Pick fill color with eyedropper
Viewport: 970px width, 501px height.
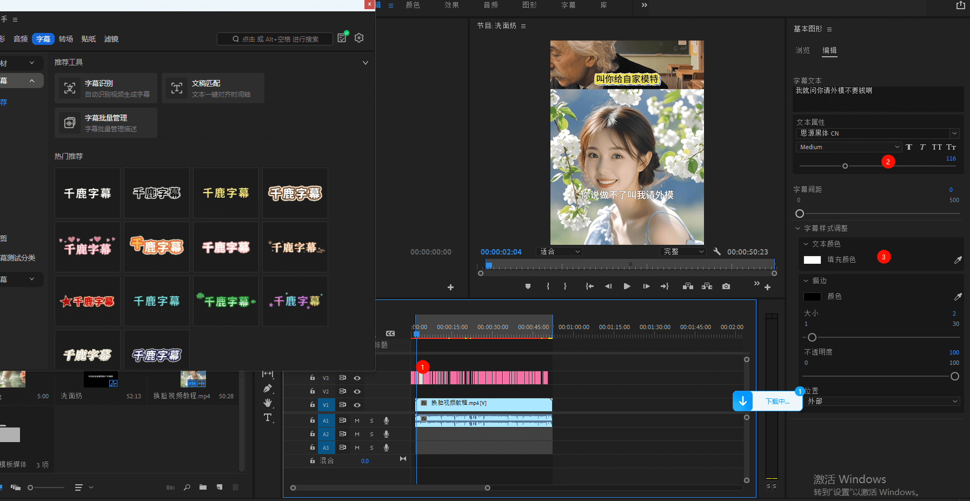(958, 260)
